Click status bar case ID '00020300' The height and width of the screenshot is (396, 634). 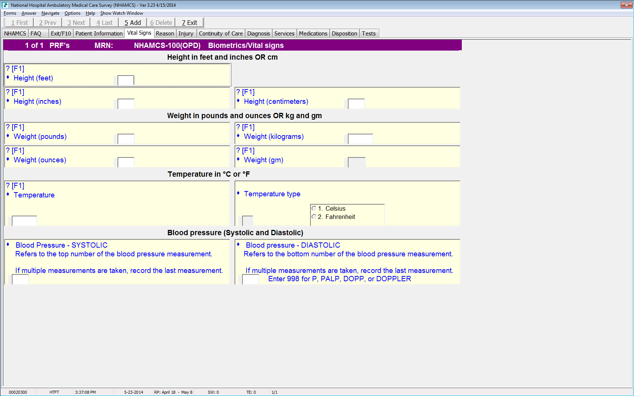coord(18,392)
